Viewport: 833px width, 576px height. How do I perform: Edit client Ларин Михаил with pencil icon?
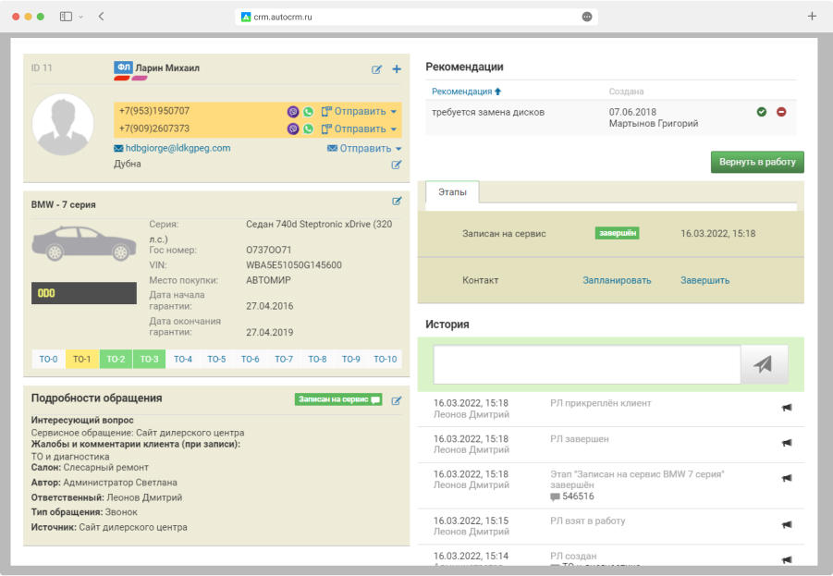(376, 69)
